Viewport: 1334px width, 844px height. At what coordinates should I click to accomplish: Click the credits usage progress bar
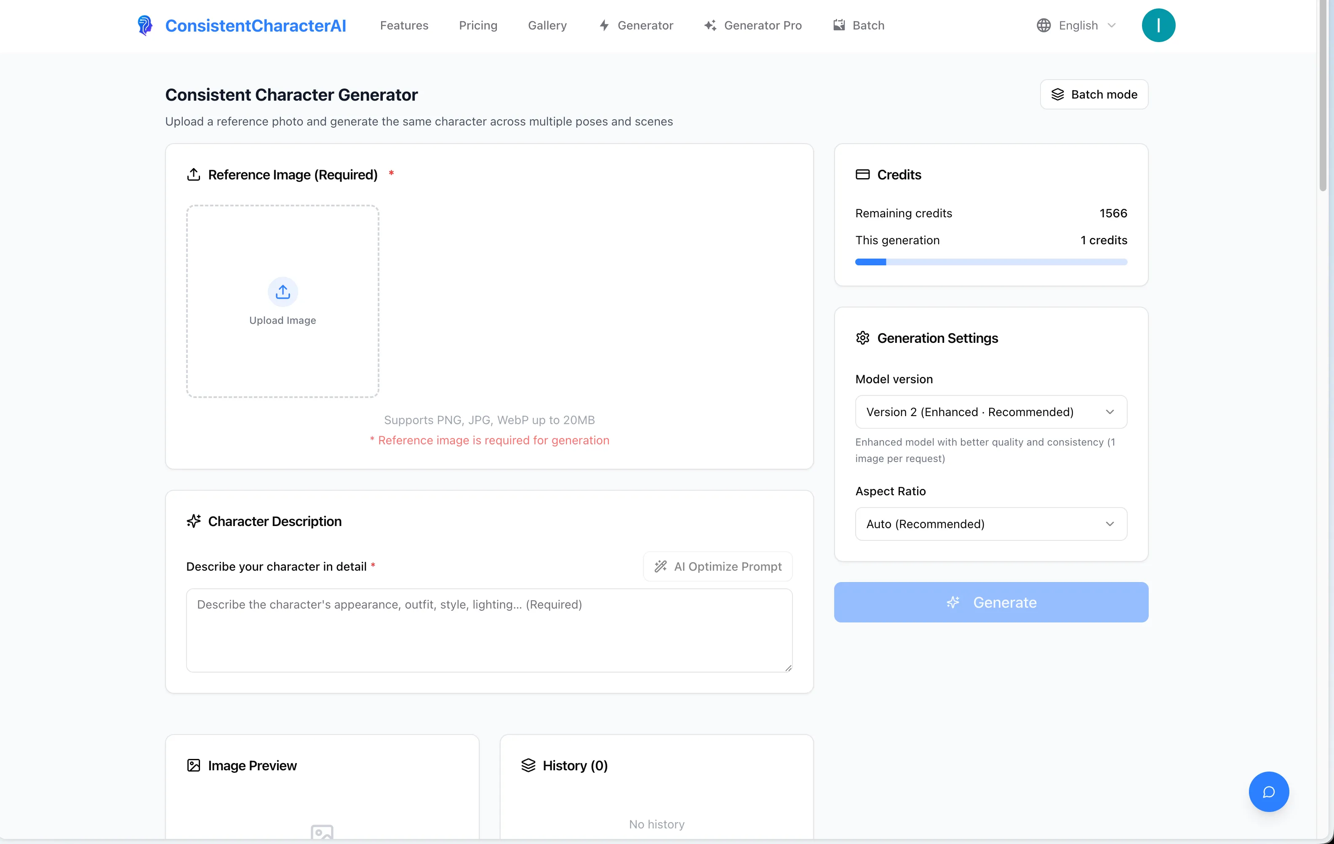click(x=990, y=262)
